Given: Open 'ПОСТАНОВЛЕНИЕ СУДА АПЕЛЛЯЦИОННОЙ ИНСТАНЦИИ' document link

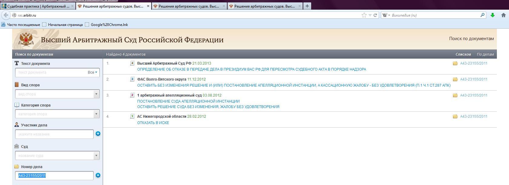Looking at the screenshot, I should 188,101.
